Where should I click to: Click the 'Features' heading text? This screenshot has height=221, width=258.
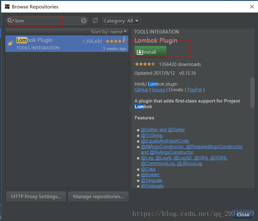point(144,118)
